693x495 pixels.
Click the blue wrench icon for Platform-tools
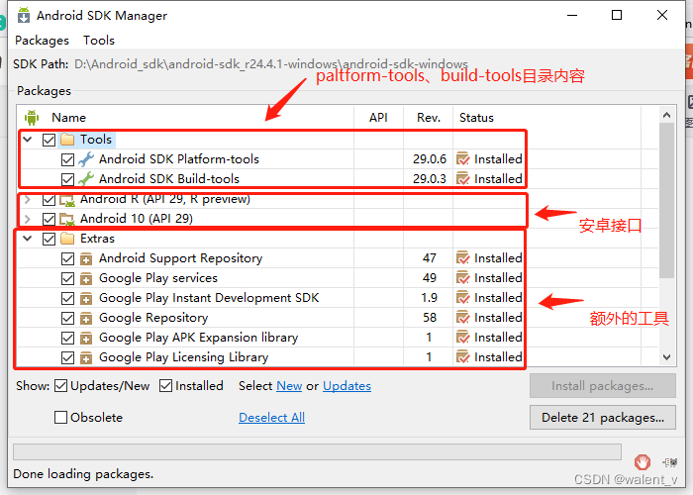tap(86, 159)
